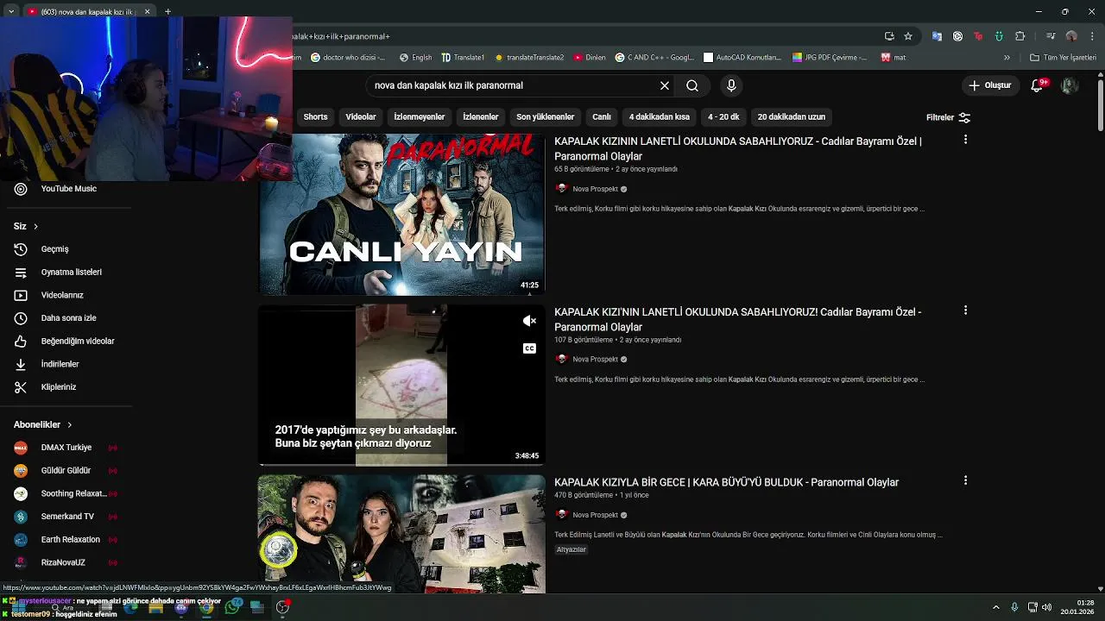Show hidden system tray icons
Screen dimensions: 1105x621
coord(996,607)
